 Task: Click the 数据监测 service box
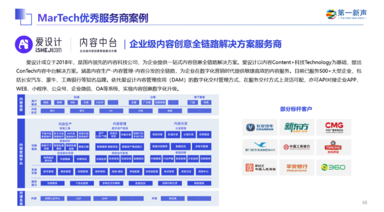coord(140,183)
